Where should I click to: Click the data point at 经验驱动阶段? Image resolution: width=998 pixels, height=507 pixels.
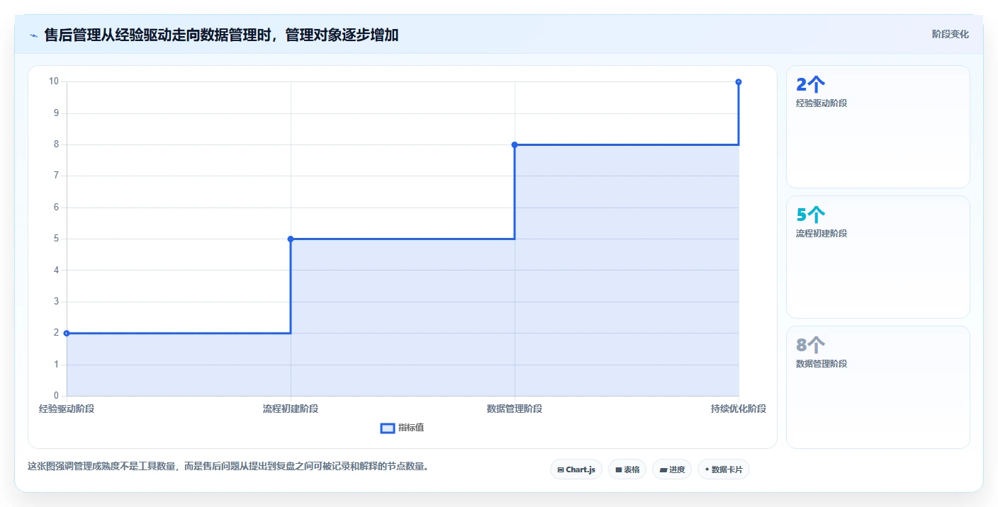pos(67,333)
